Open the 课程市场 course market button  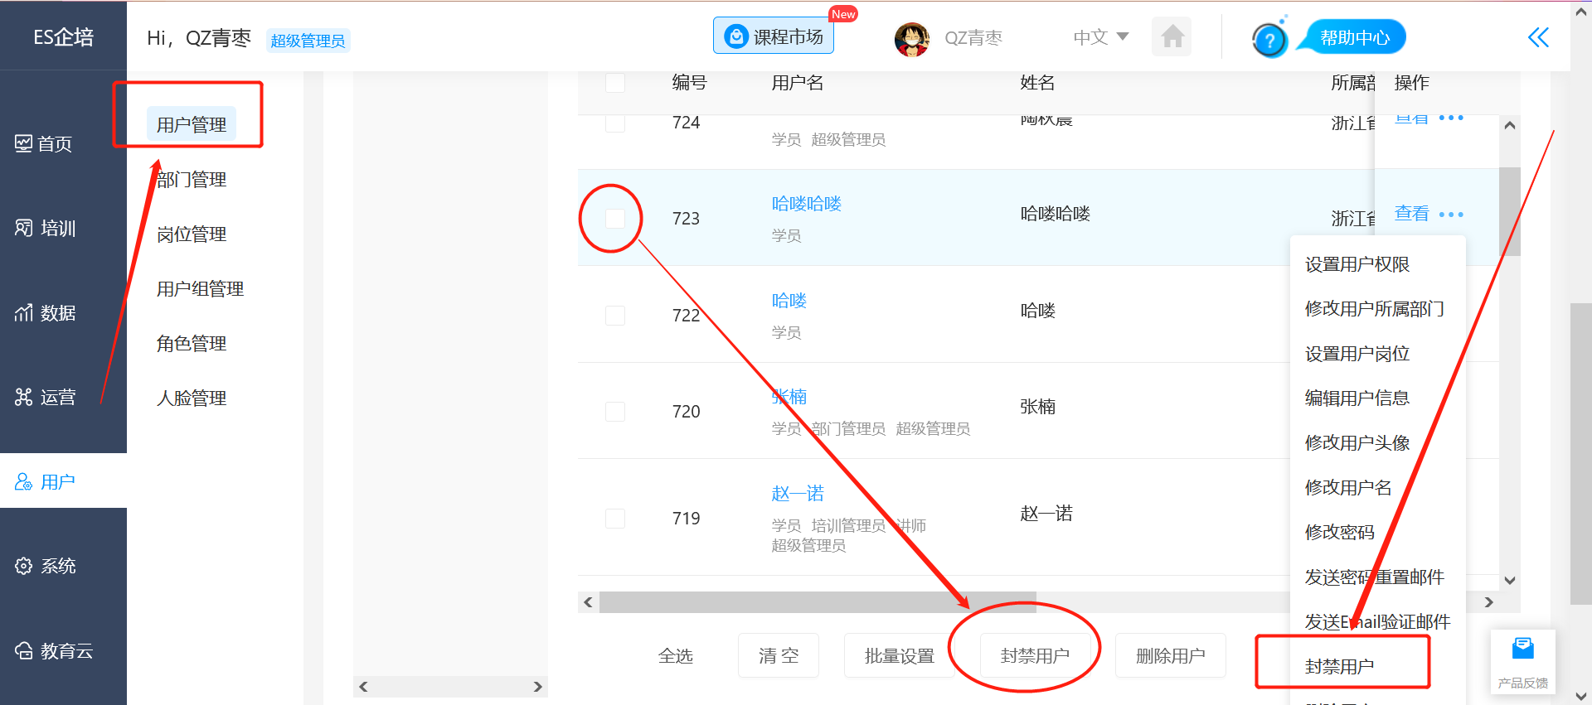[774, 36]
